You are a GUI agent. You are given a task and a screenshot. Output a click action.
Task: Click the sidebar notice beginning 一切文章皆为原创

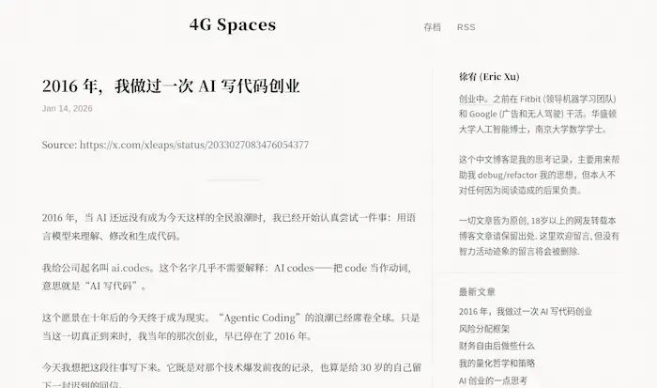[539, 236]
